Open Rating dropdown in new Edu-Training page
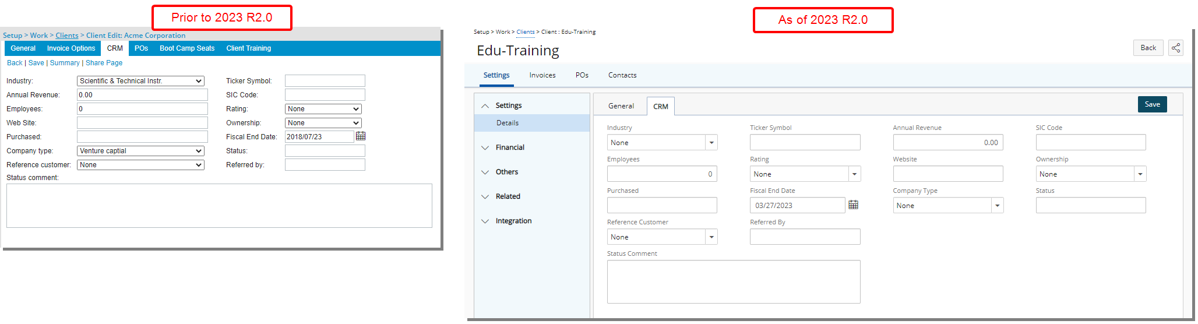Image resolution: width=1198 pixels, height=324 pixels. click(805, 174)
